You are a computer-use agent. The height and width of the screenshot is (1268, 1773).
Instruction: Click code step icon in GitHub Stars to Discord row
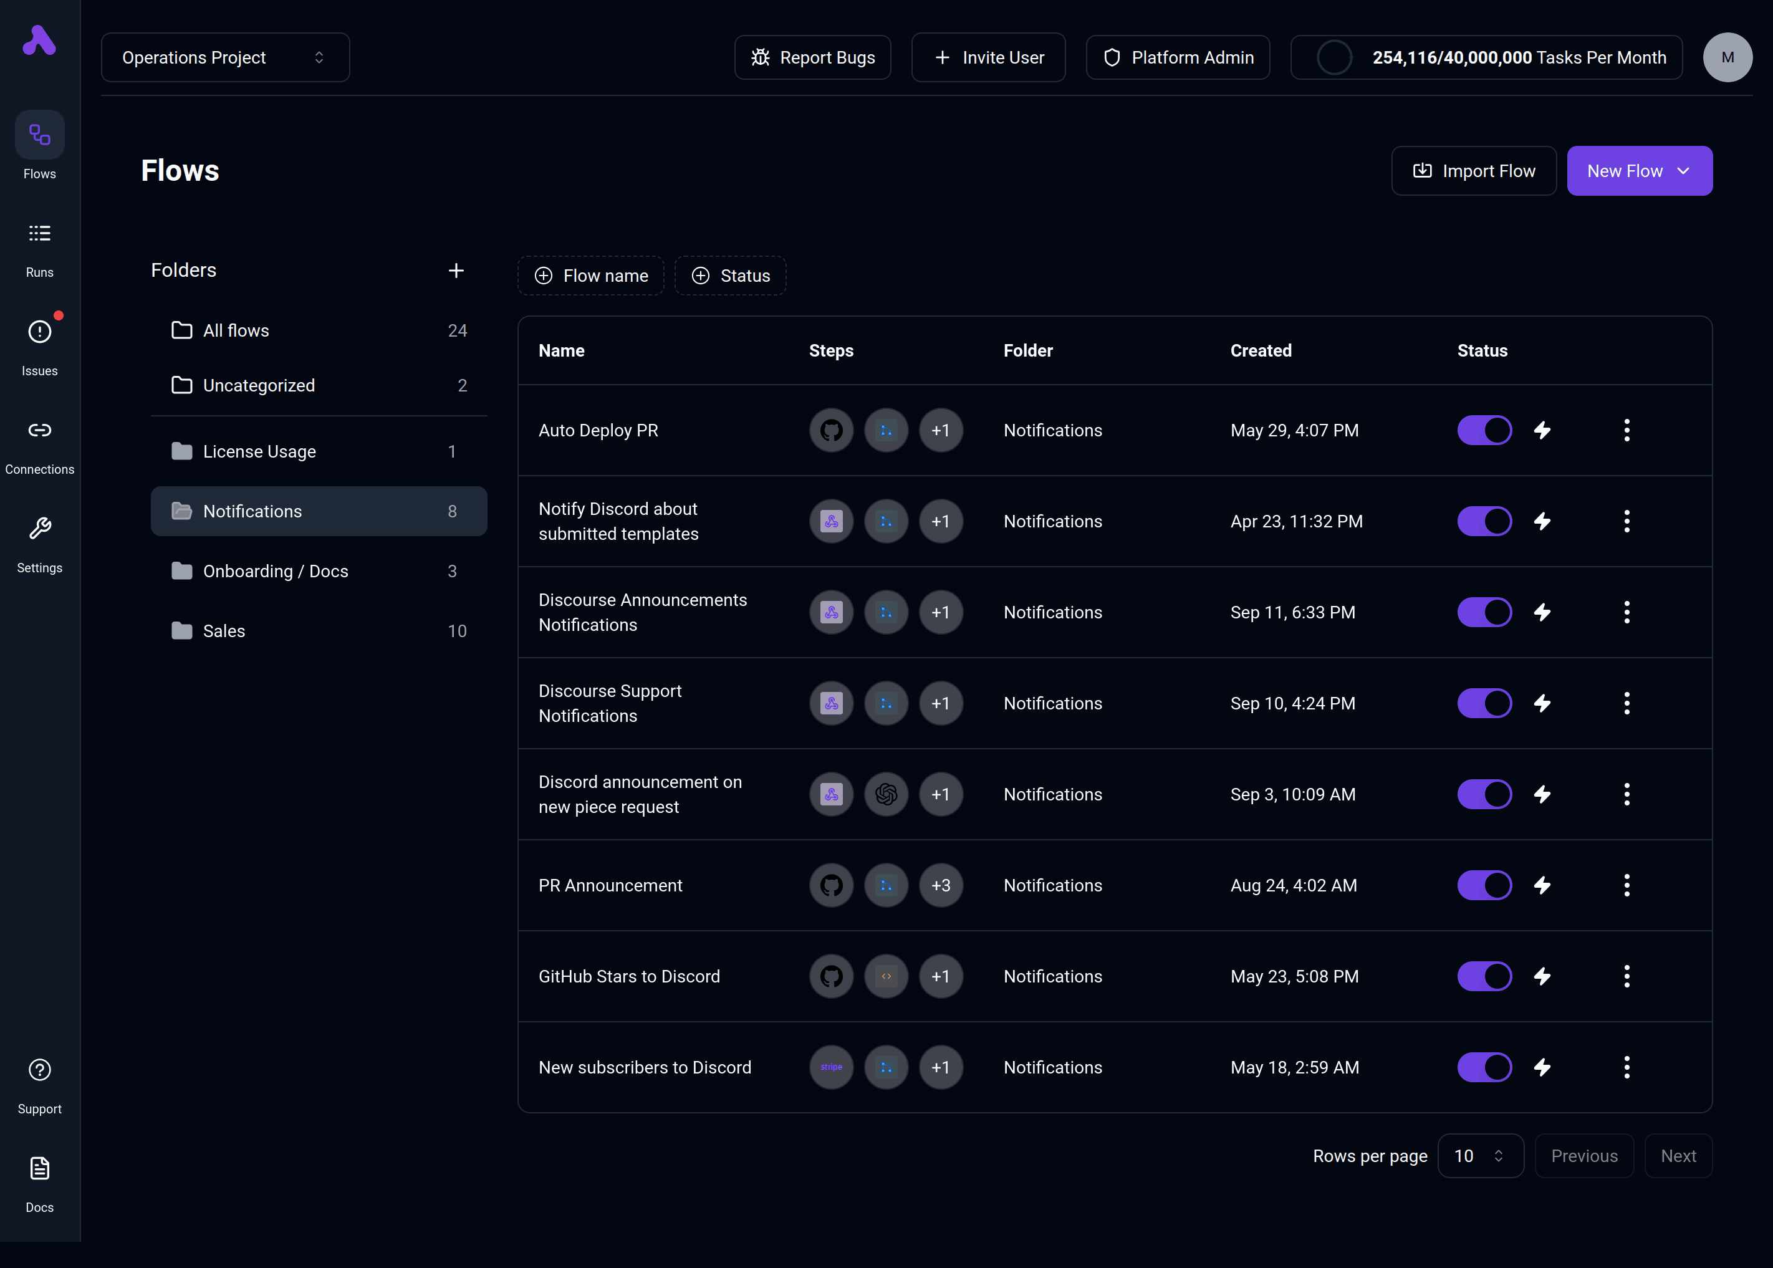click(x=886, y=976)
